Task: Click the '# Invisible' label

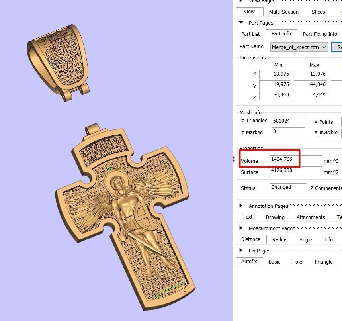Action: (326, 133)
